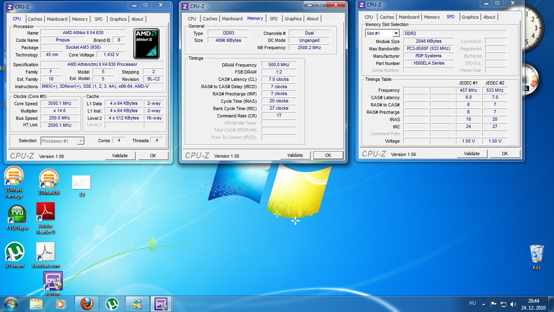Open About tab in the SPD window
The height and width of the screenshot is (312, 554).
click(x=489, y=17)
